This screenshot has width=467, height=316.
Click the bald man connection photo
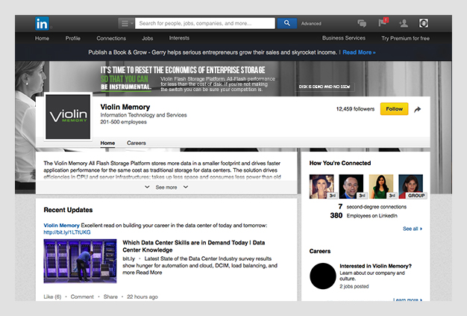coord(351,187)
